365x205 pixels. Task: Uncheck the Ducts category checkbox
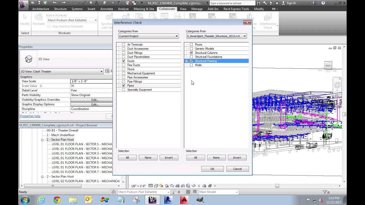click(123, 61)
